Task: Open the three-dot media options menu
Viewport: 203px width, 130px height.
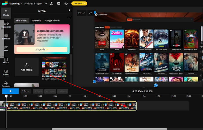Action: (69, 18)
